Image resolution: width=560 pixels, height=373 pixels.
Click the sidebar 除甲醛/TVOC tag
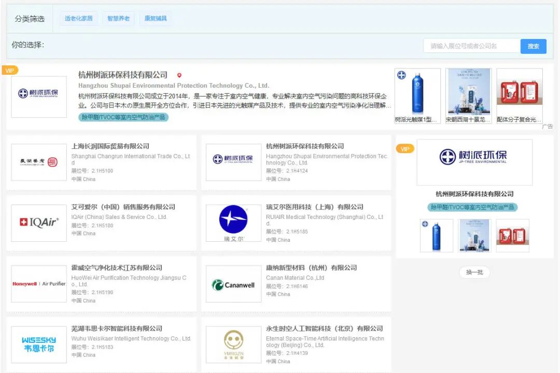(472, 207)
